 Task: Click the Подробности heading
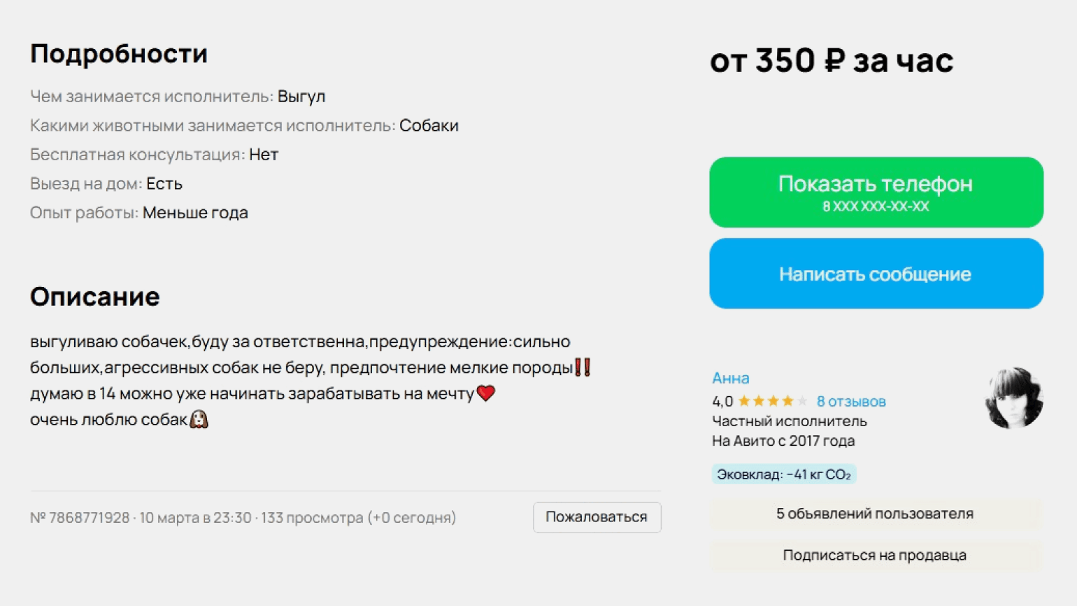pyautogui.click(x=119, y=54)
